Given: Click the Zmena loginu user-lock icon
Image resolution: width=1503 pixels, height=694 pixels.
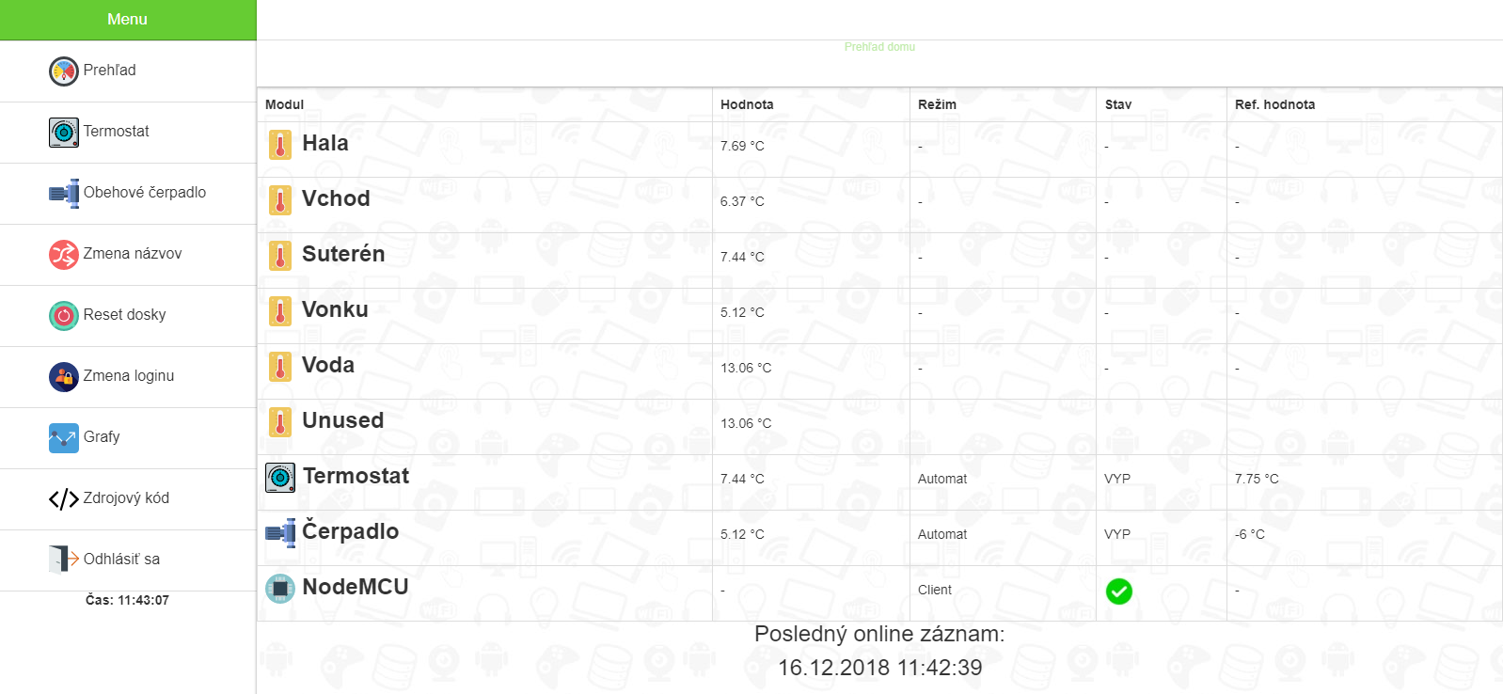Looking at the screenshot, I should (64, 377).
